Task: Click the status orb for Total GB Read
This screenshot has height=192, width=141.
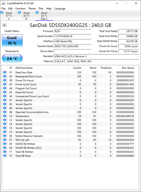Action: tap(5, 156)
